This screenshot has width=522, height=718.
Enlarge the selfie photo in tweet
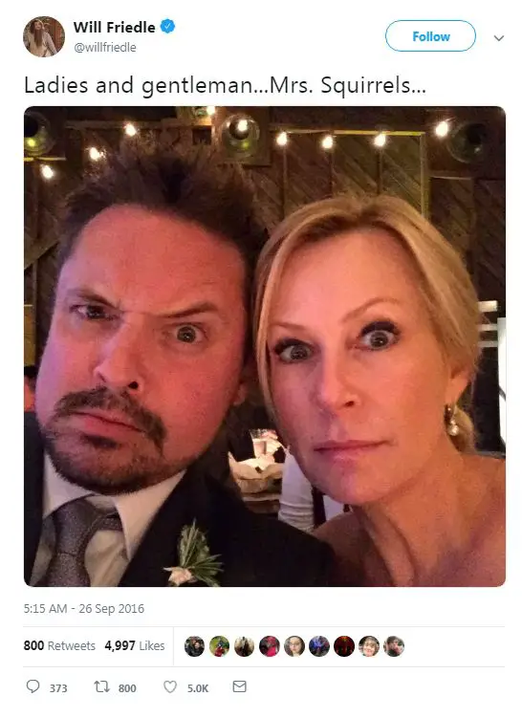[x=265, y=346]
